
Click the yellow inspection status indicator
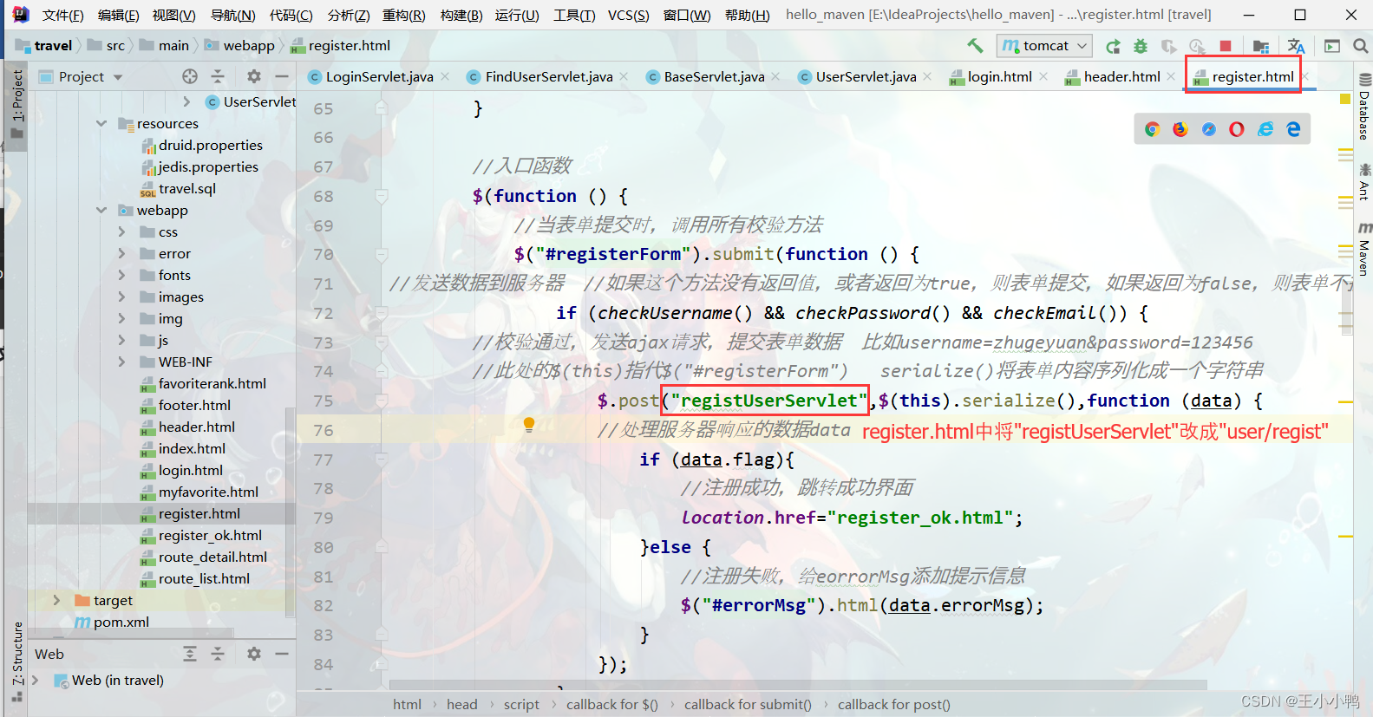(x=1345, y=99)
